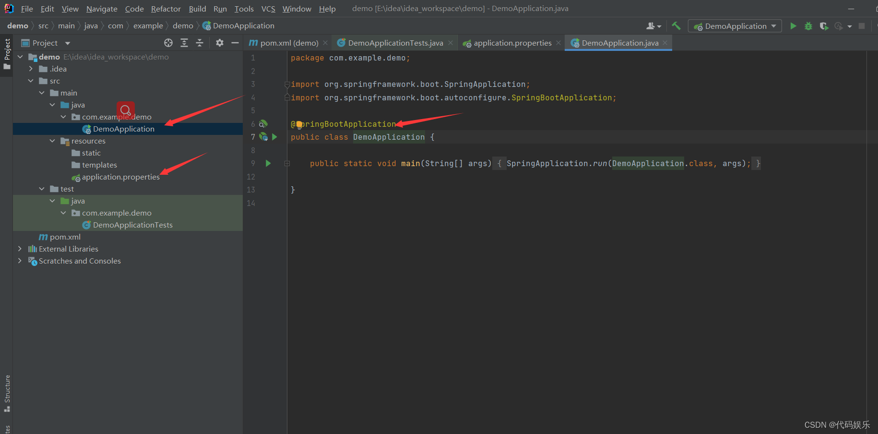This screenshot has width=878, height=434.
Task: Toggle the Structure tool window on left edge
Action: click(x=7, y=391)
